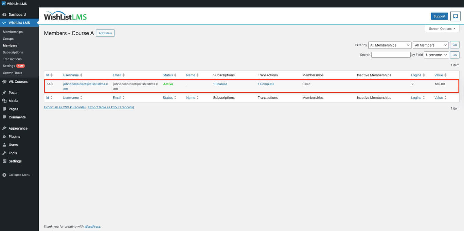Open the 1 Complete transactions link
This screenshot has width=464, height=231.
tap(266, 84)
